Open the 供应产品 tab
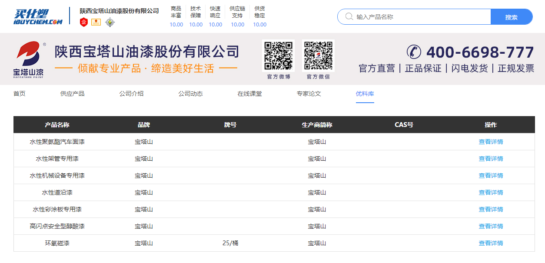The image size is (545, 263). point(73,94)
